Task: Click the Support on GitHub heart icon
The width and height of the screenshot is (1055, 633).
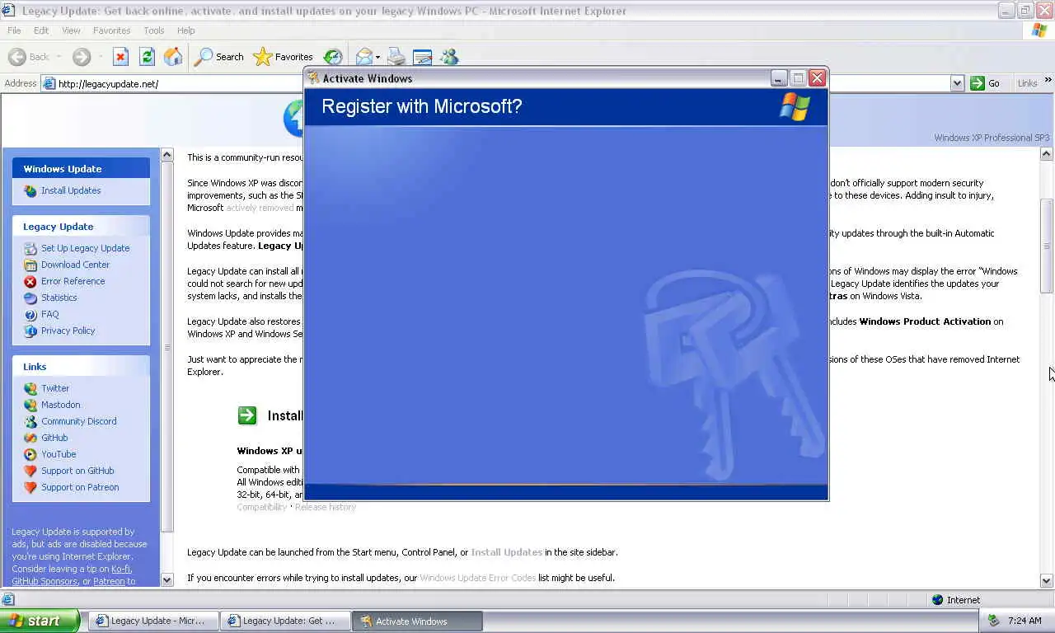Action: tap(30, 471)
